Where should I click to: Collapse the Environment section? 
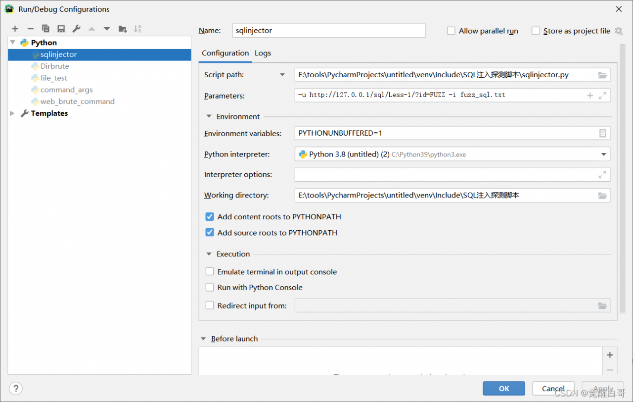pyautogui.click(x=209, y=117)
